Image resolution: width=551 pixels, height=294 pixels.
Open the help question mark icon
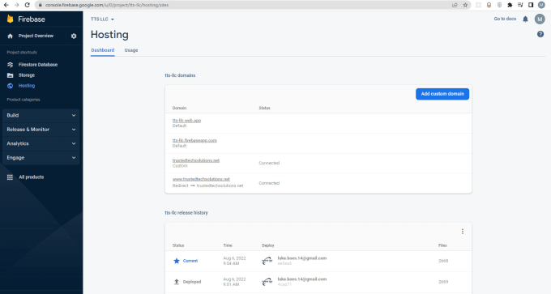pos(540,34)
